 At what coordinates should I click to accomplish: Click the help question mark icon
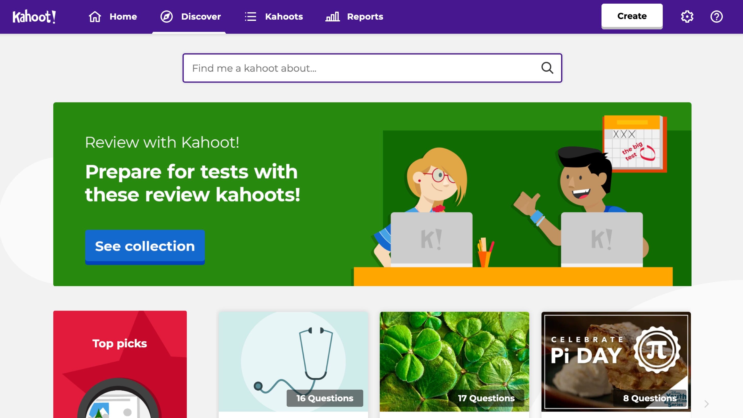pos(716,16)
